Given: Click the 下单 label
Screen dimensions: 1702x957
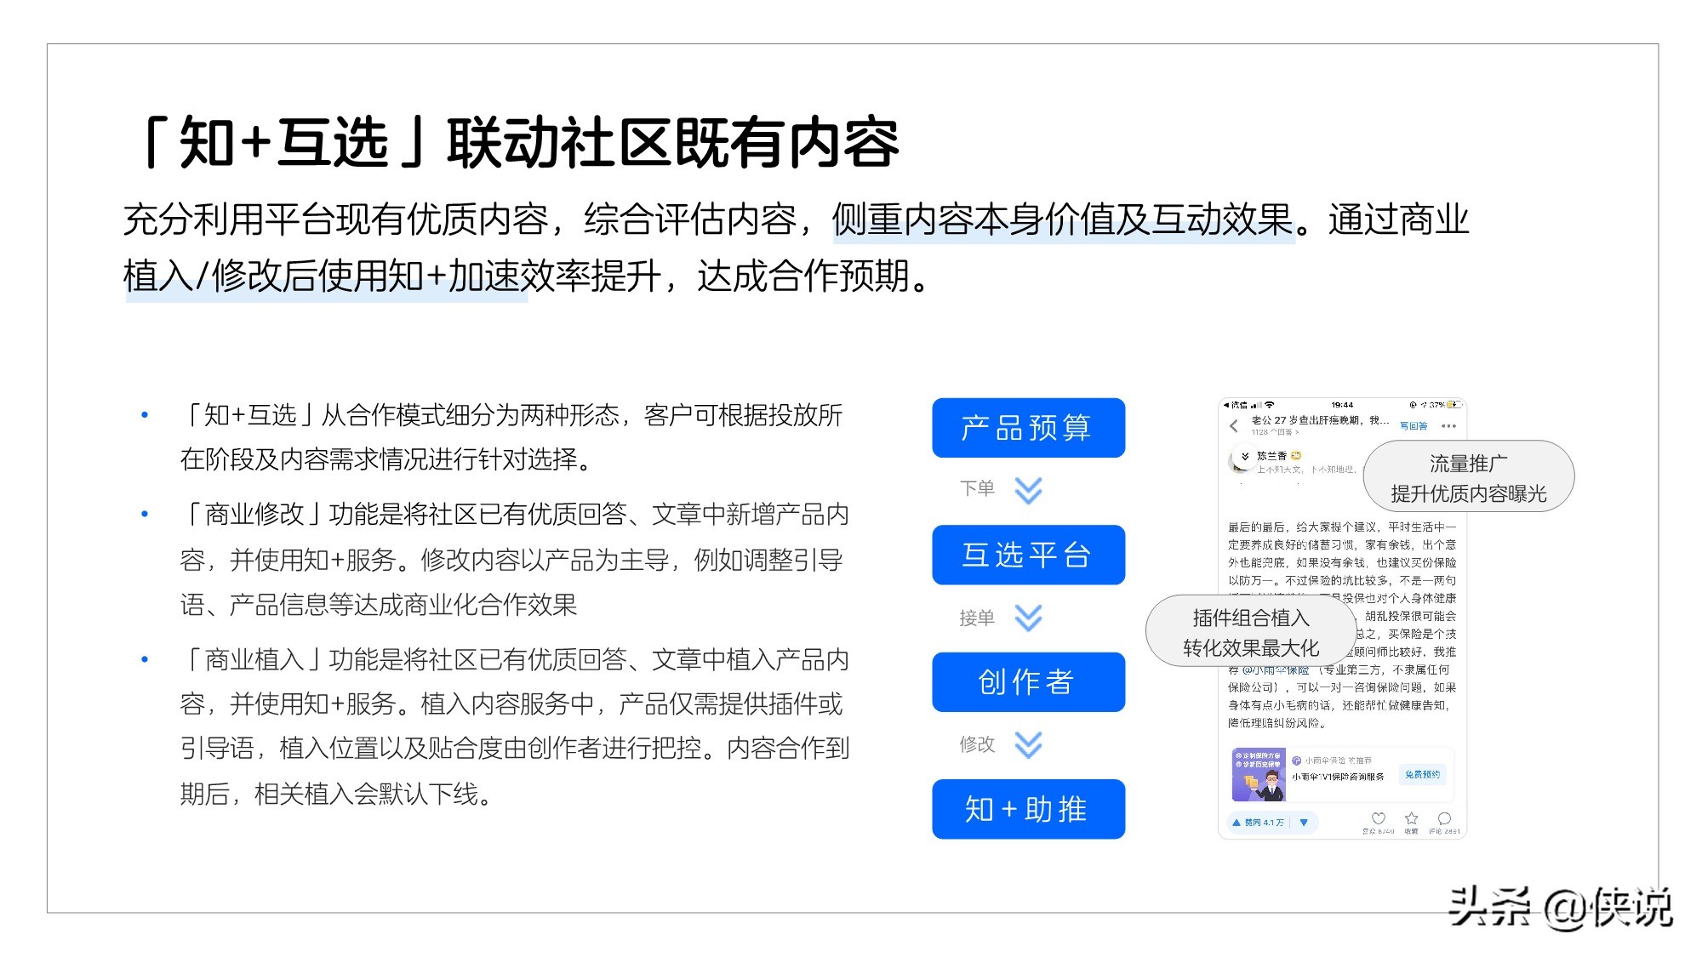Looking at the screenshot, I should 976,489.
